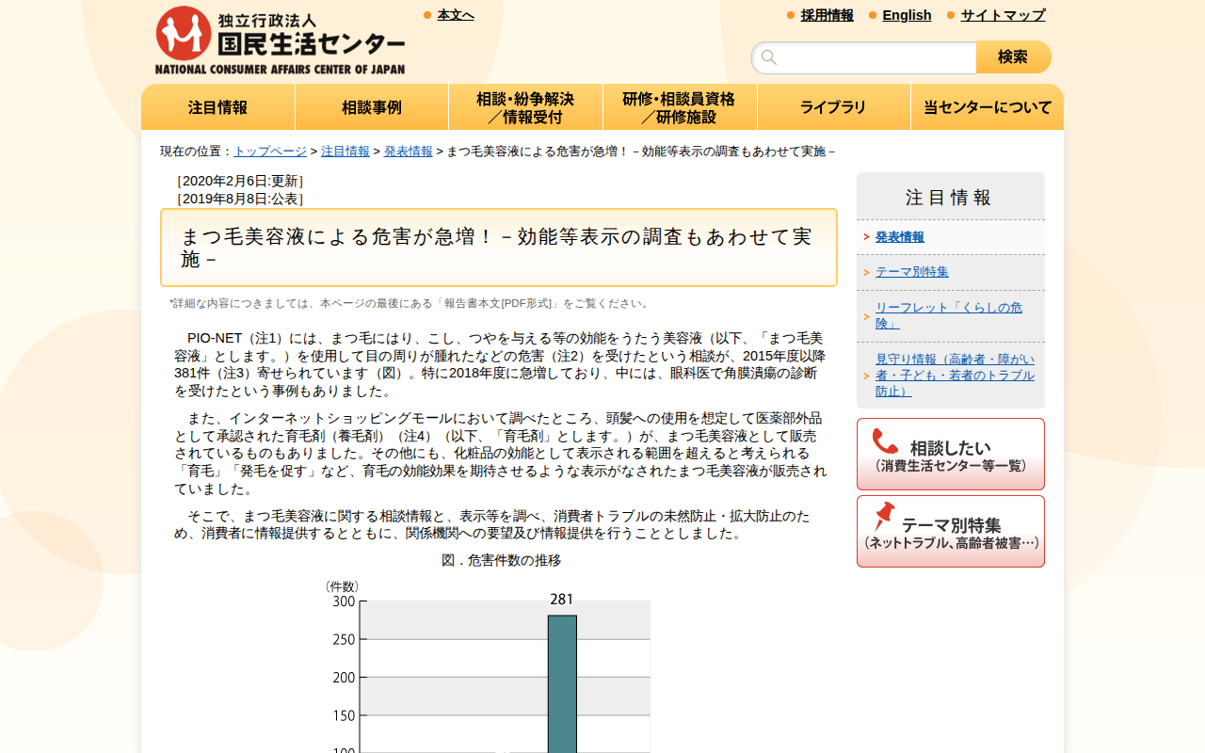The height and width of the screenshot is (753, 1205).
Task: Click 発表情報 in the breadcrumb trail
Action: [x=408, y=150]
